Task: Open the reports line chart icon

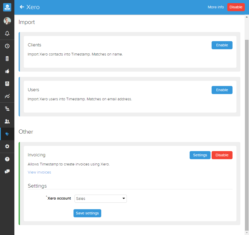Action: pyautogui.click(x=7, y=96)
